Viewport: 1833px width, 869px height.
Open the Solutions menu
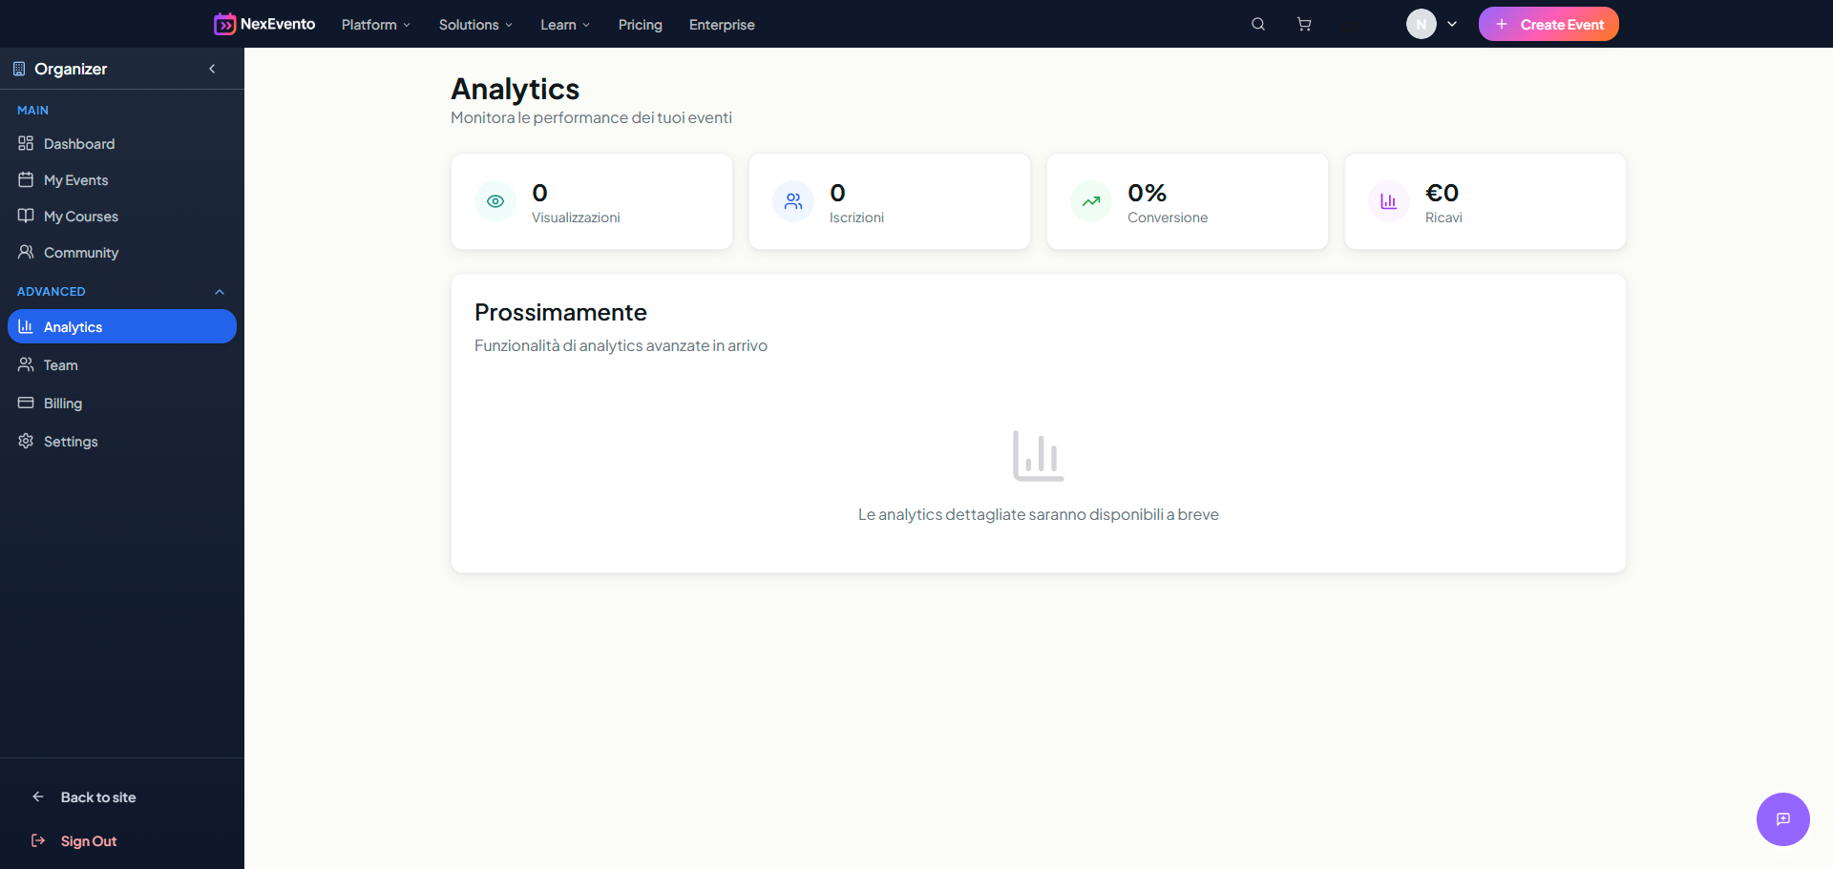click(x=474, y=25)
